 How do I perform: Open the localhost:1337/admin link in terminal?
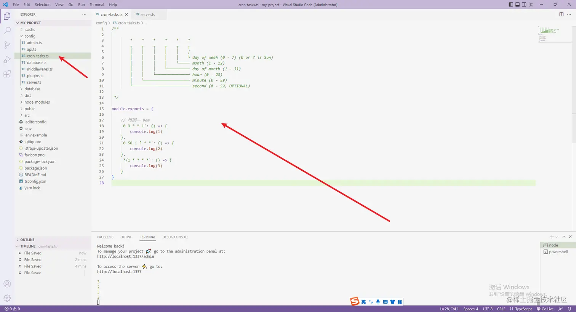[x=125, y=256]
